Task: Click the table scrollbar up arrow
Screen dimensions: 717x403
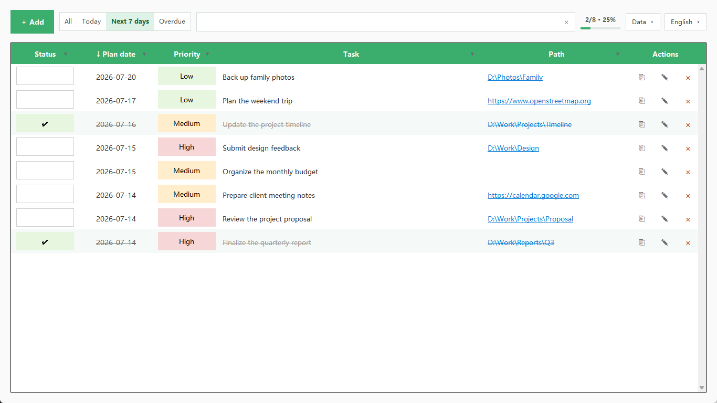Action: point(702,69)
